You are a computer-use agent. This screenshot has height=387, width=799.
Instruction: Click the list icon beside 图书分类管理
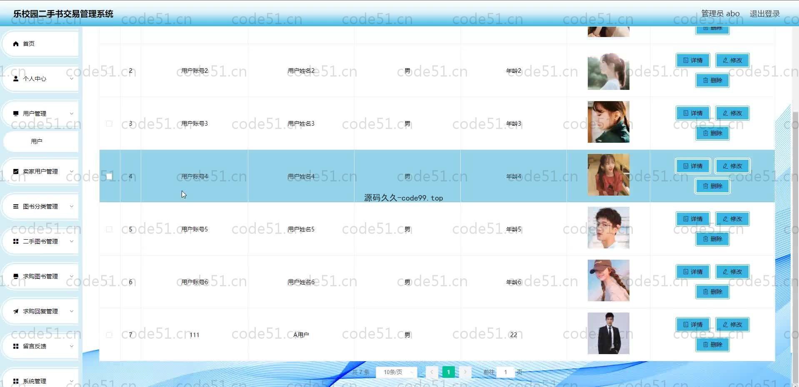coord(16,206)
